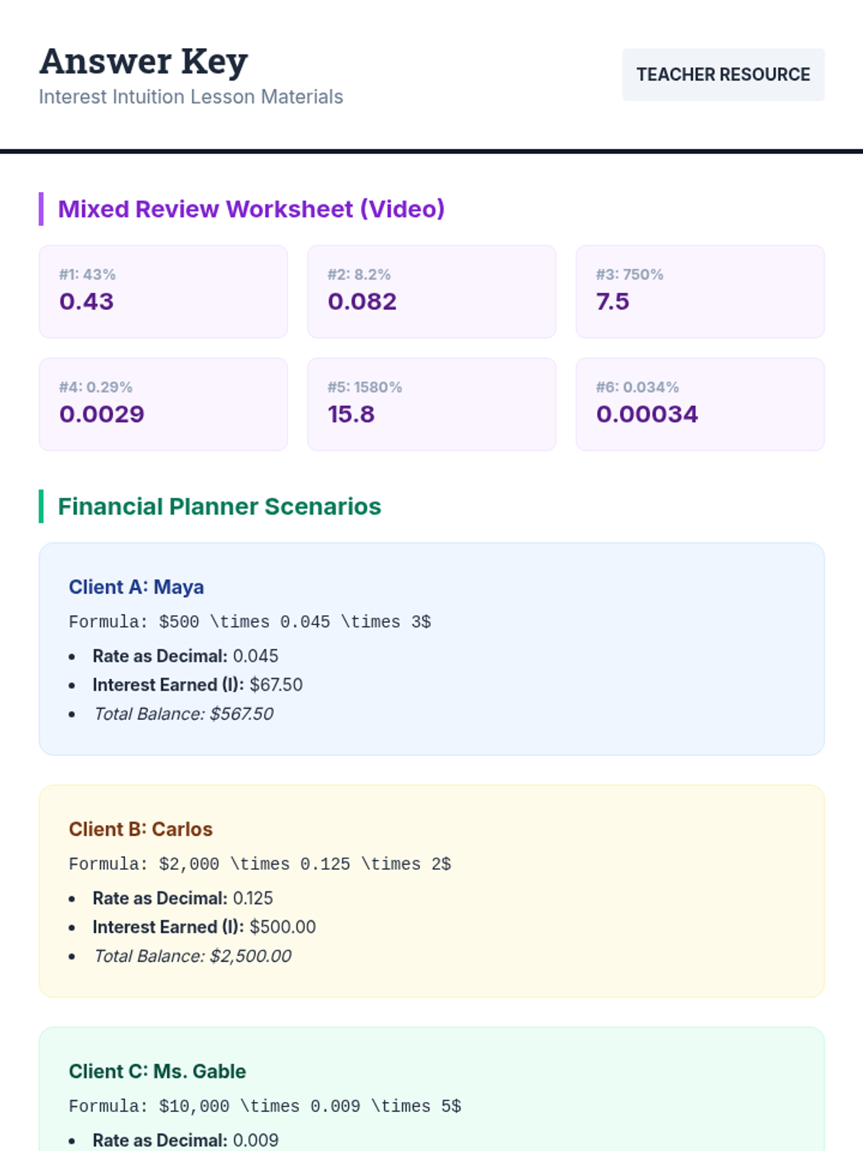
Task: Click the Financial Planner Scenarios heading
Action: point(219,506)
